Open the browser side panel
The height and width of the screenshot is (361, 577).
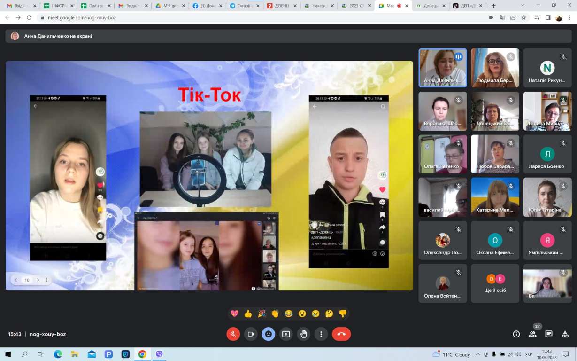point(548,17)
